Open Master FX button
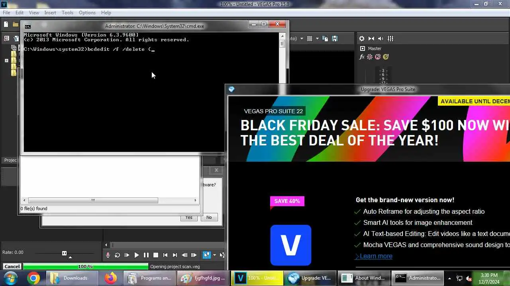Screen dimensions: 510x286 tap(362, 57)
